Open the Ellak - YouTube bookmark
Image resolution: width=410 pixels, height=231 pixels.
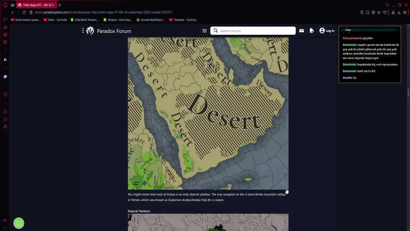click(55, 20)
